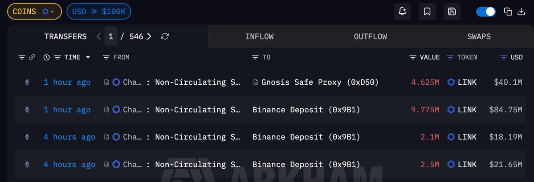Go to next transfers page

click(x=149, y=36)
